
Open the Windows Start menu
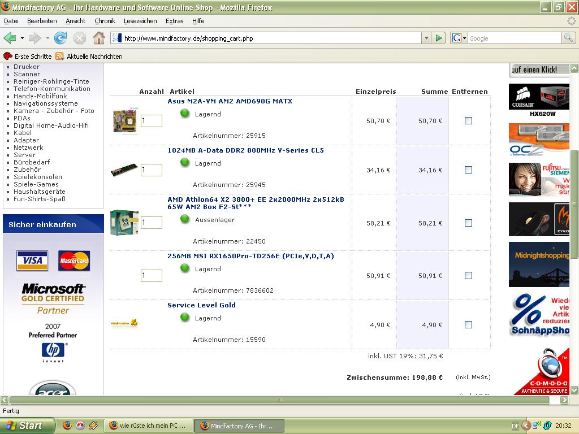point(26,426)
